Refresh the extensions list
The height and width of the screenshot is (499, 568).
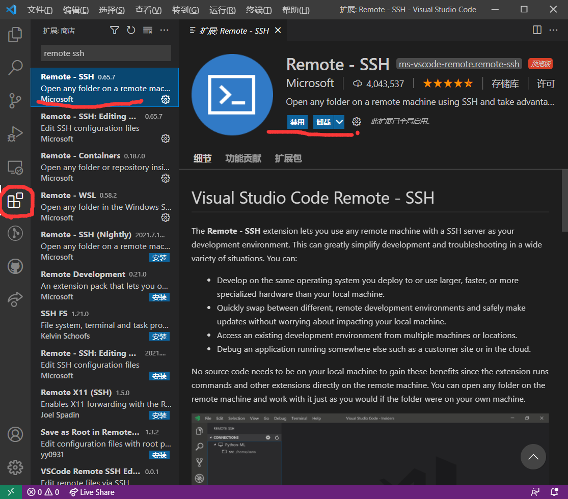(131, 30)
